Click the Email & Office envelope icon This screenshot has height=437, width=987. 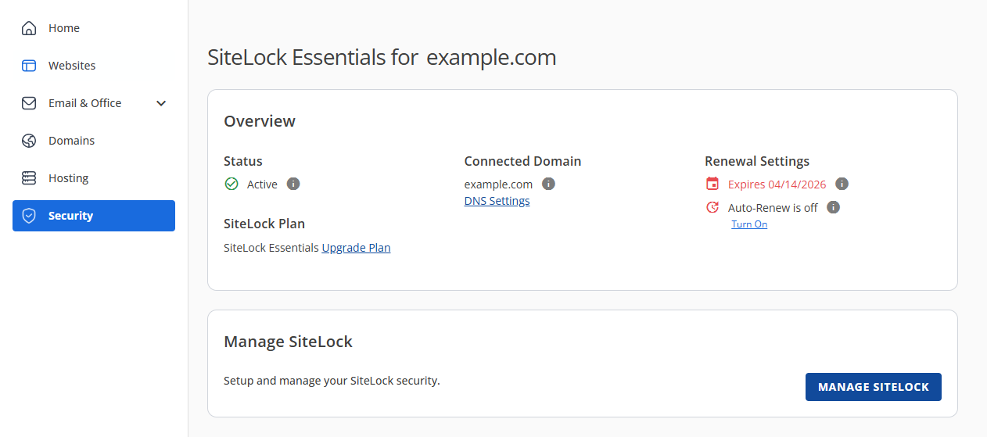pos(29,103)
